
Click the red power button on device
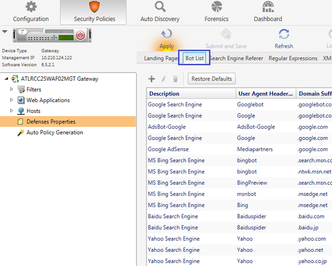click(81, 35)
